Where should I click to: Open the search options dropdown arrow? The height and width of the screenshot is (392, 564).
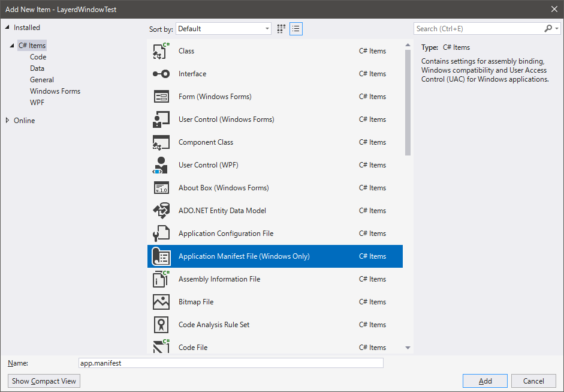[557, 28]
